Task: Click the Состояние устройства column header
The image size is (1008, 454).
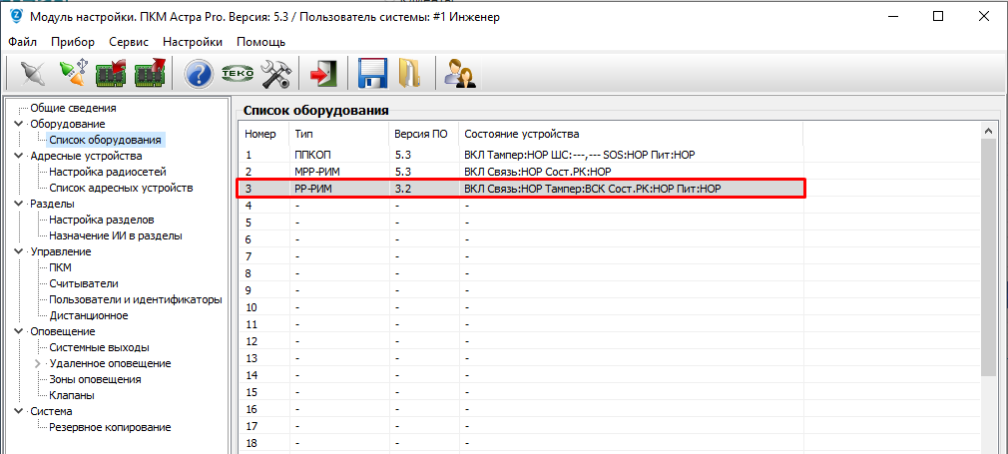Action: point(521,134)
